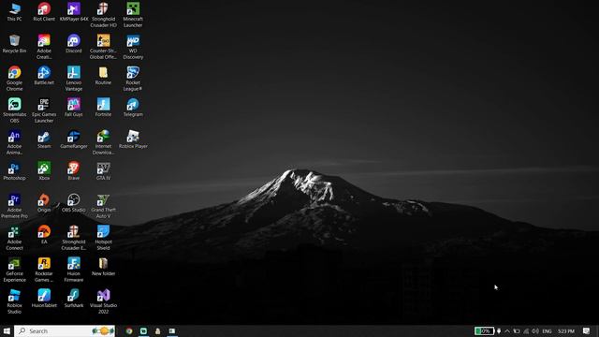Open the Windows Start menu
Screen dimensions: 599x337
[7, 330]
